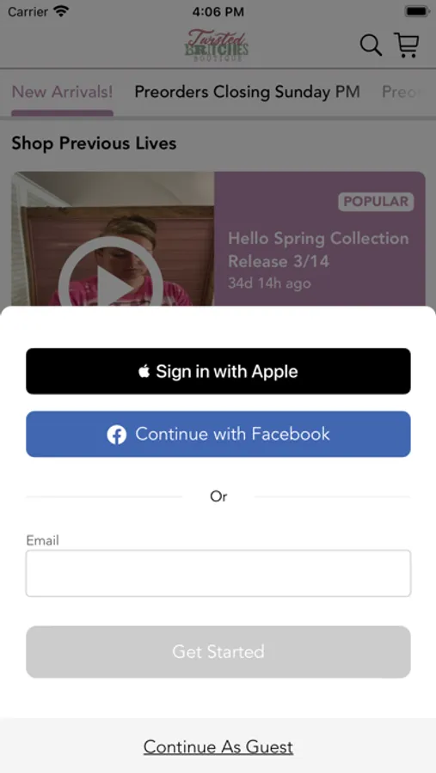Image resolution: width=436 pixels, height=773 pixels.
Task: Open the partially visible Preorder tab
Action: coord(402,92)
